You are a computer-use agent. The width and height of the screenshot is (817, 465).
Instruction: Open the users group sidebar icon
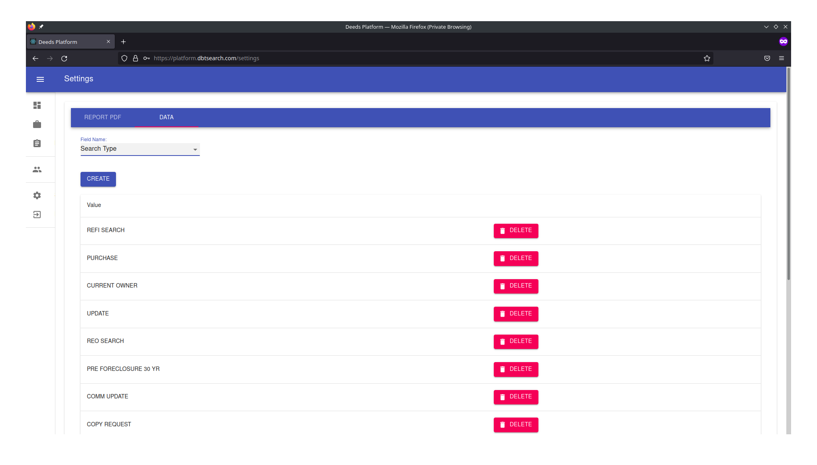tap(37, 170)
